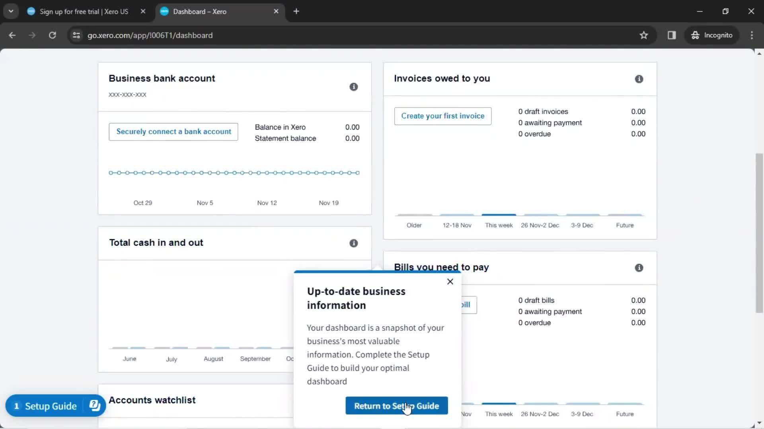Close the Sign up for free trial tab
This screenshot has height=429, width=764.
coord(143,12)
